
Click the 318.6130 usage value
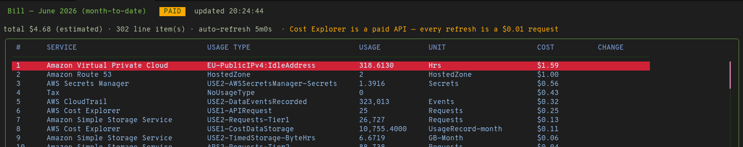pos(376,65)
